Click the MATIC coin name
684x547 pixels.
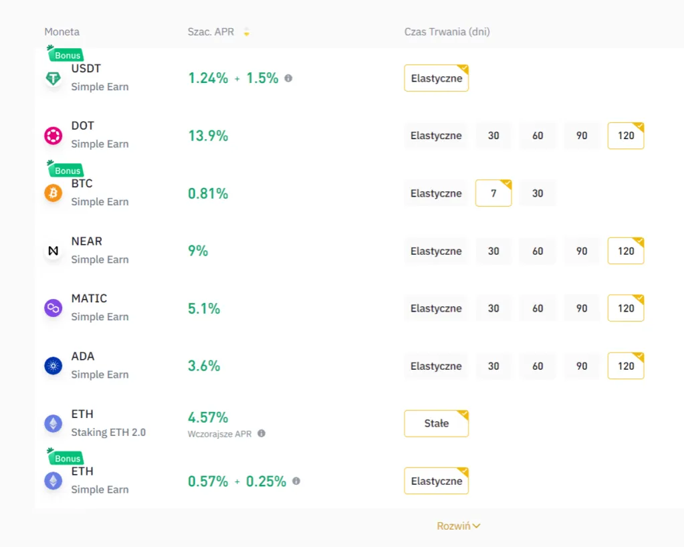[90, 298]
